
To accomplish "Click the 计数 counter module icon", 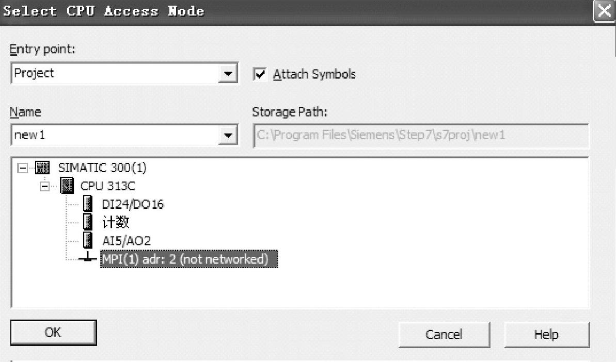I will 87,222.
